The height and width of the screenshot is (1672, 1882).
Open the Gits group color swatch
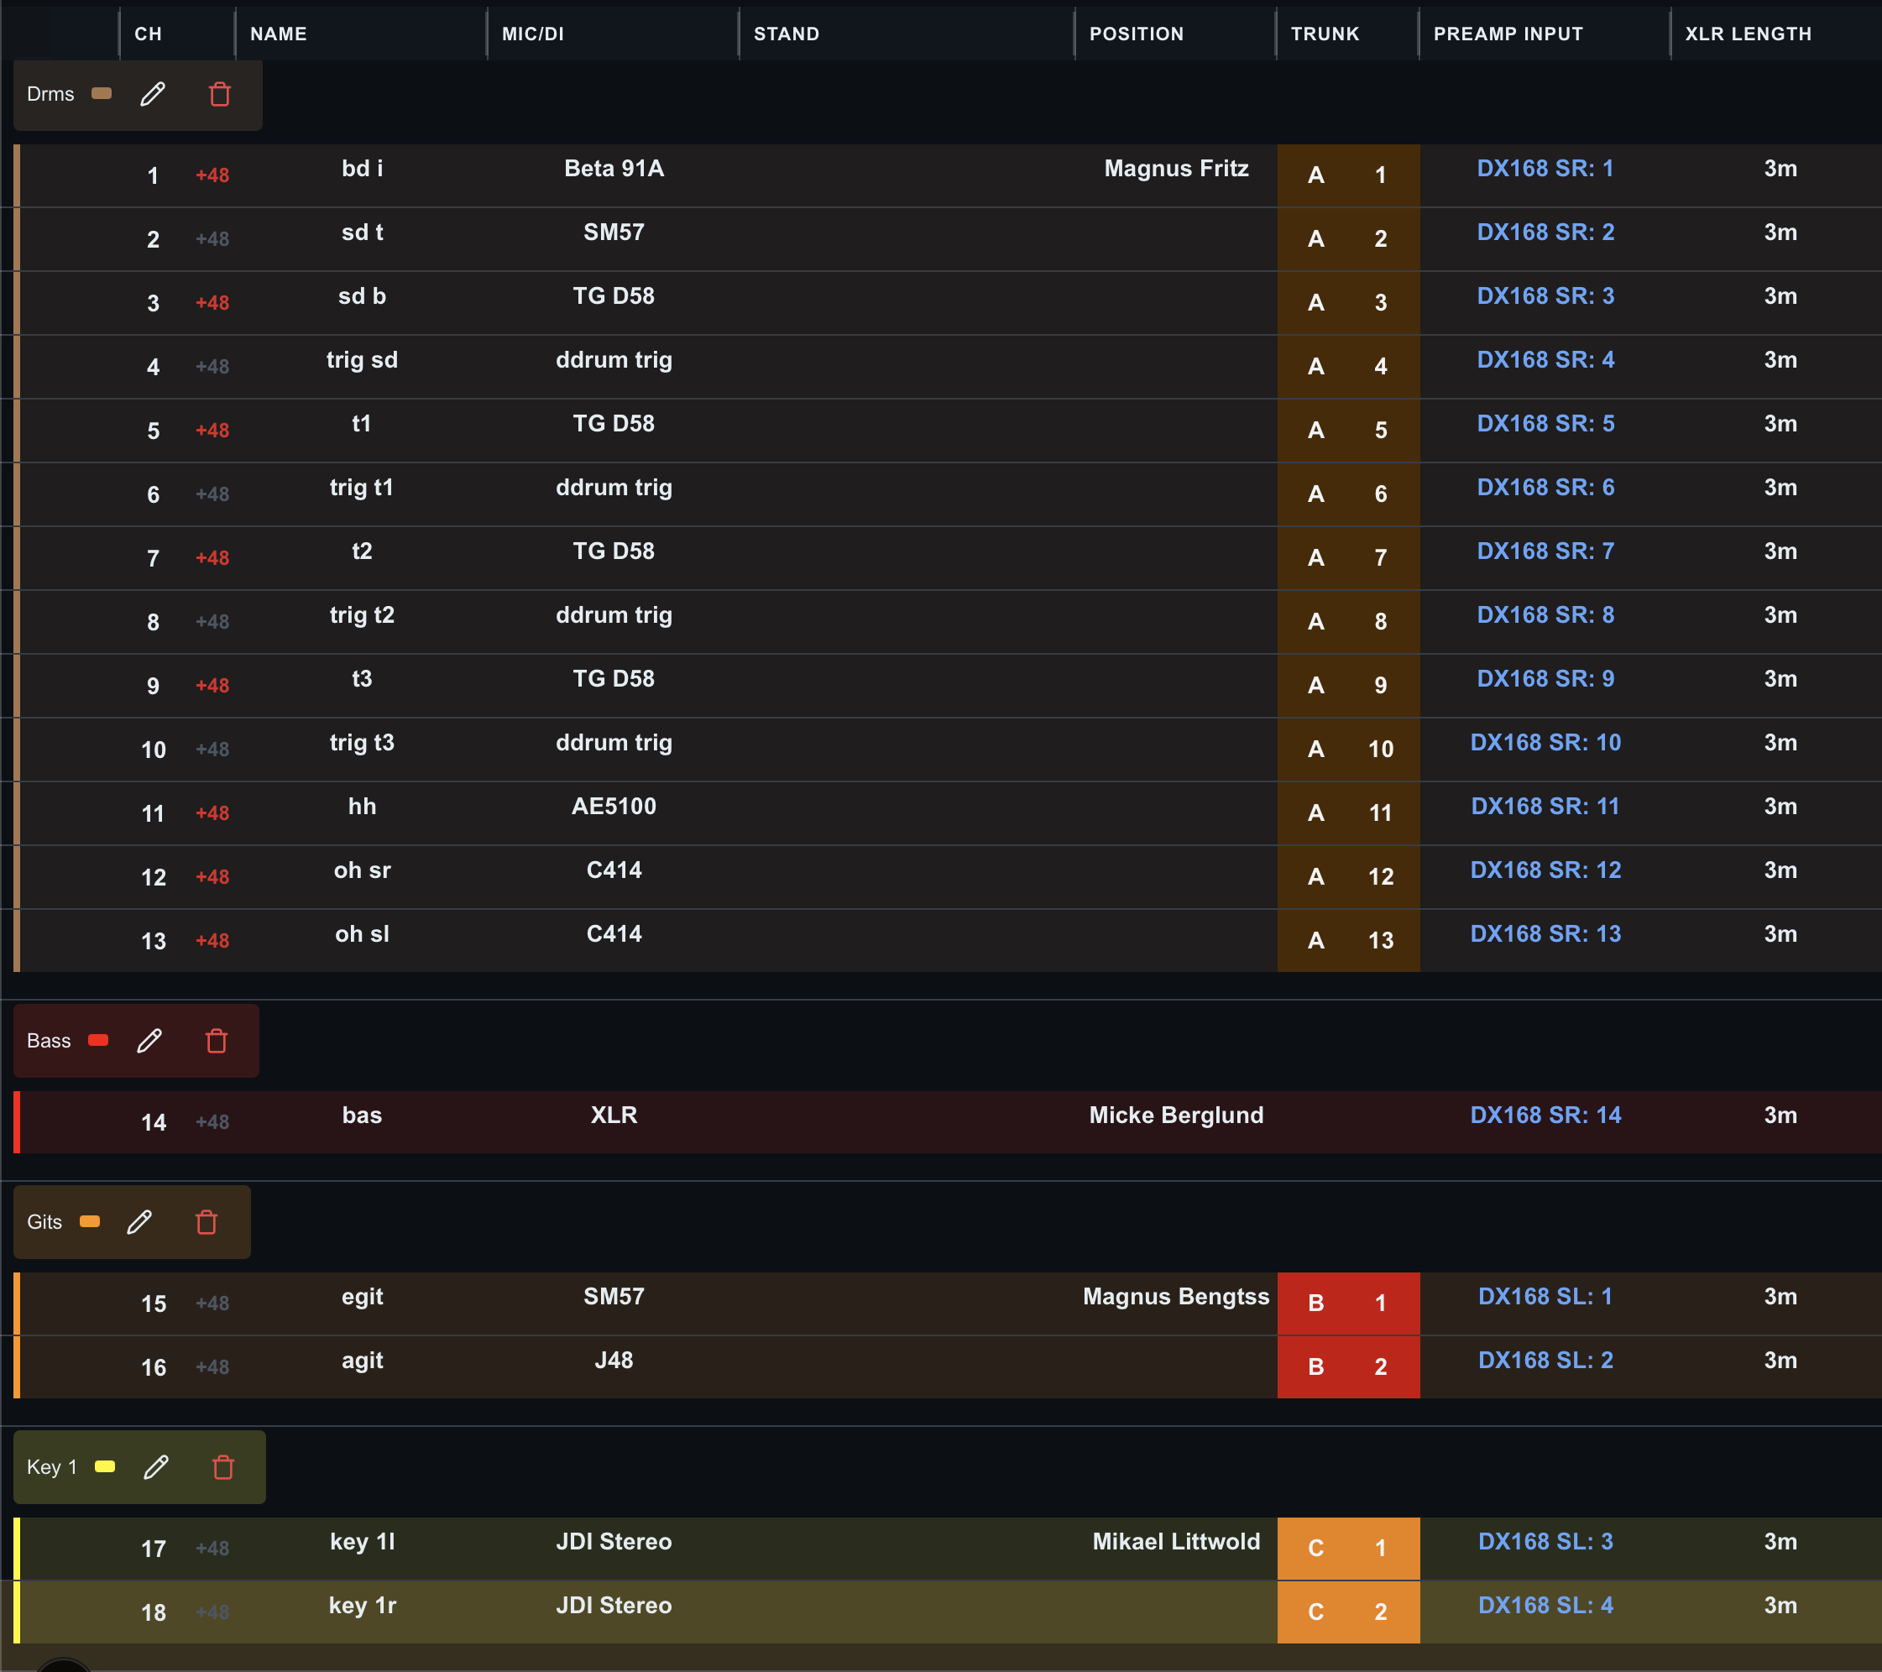[90, 1221]
